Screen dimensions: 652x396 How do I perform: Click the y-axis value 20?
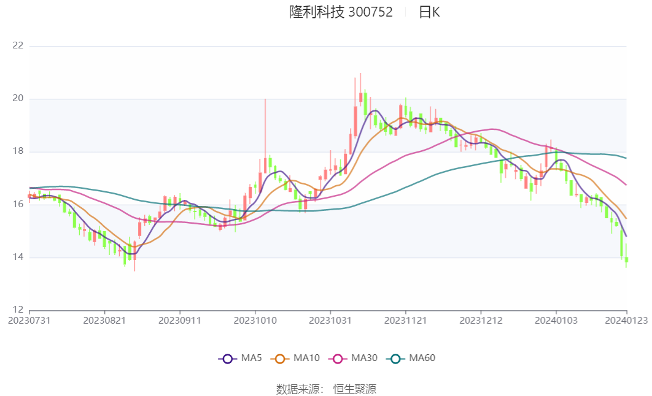tap(18, 98)
